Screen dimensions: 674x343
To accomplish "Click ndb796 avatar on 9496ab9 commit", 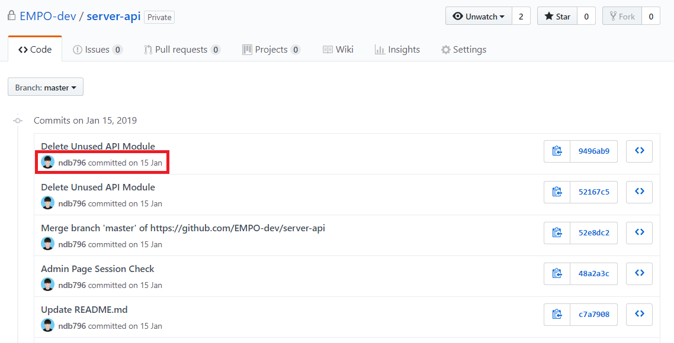I will coord(48,162).
